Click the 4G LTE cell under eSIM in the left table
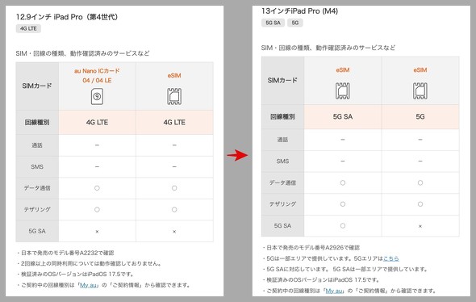The width and height of the screenshot is (476, 302). (174, 122)
